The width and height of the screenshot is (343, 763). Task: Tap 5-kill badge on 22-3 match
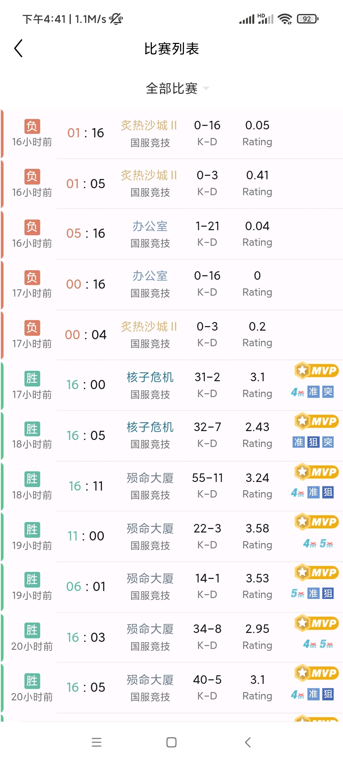(326, 543)
